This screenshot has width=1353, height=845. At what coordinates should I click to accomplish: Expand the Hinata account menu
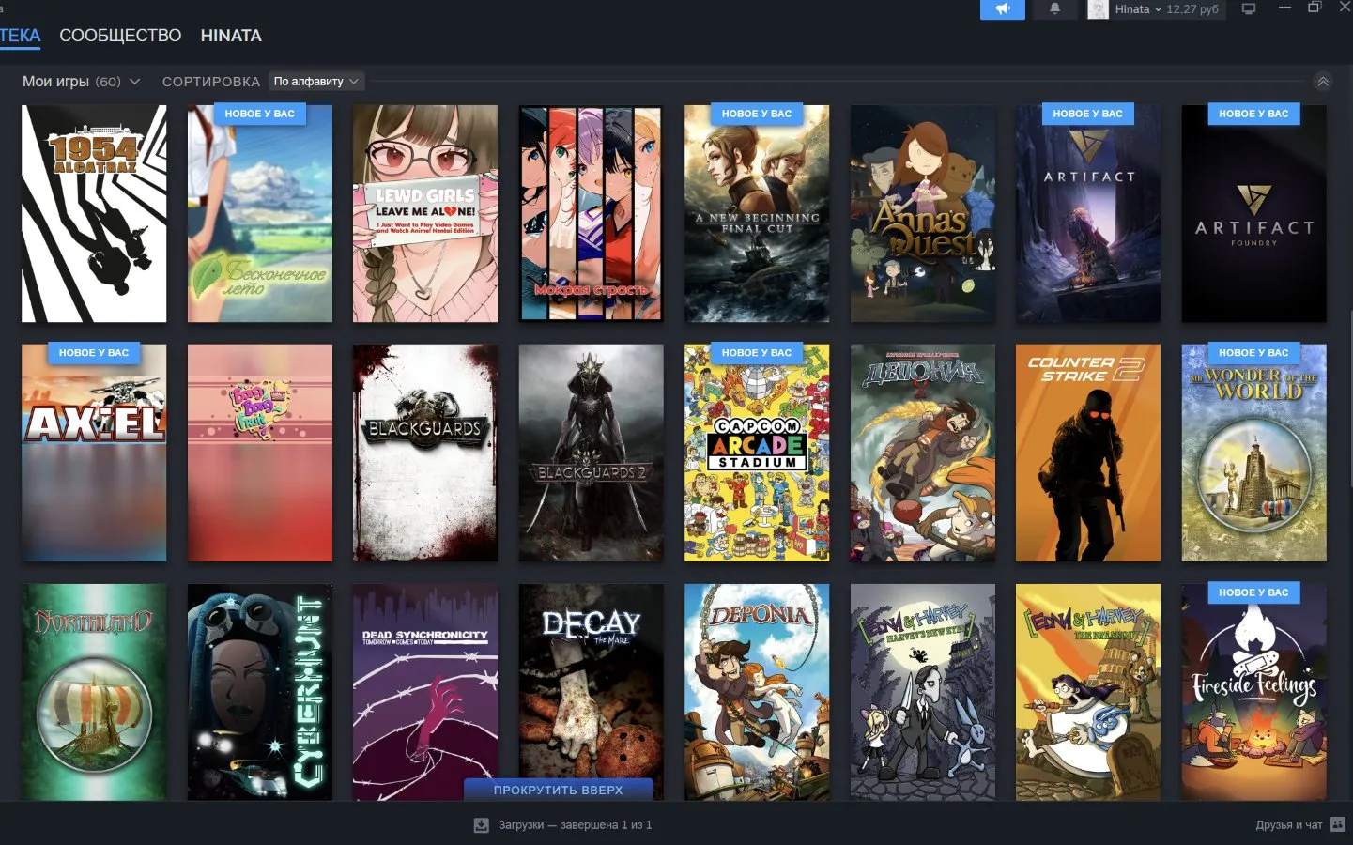pyautogui.click(x=1138, y=9)
